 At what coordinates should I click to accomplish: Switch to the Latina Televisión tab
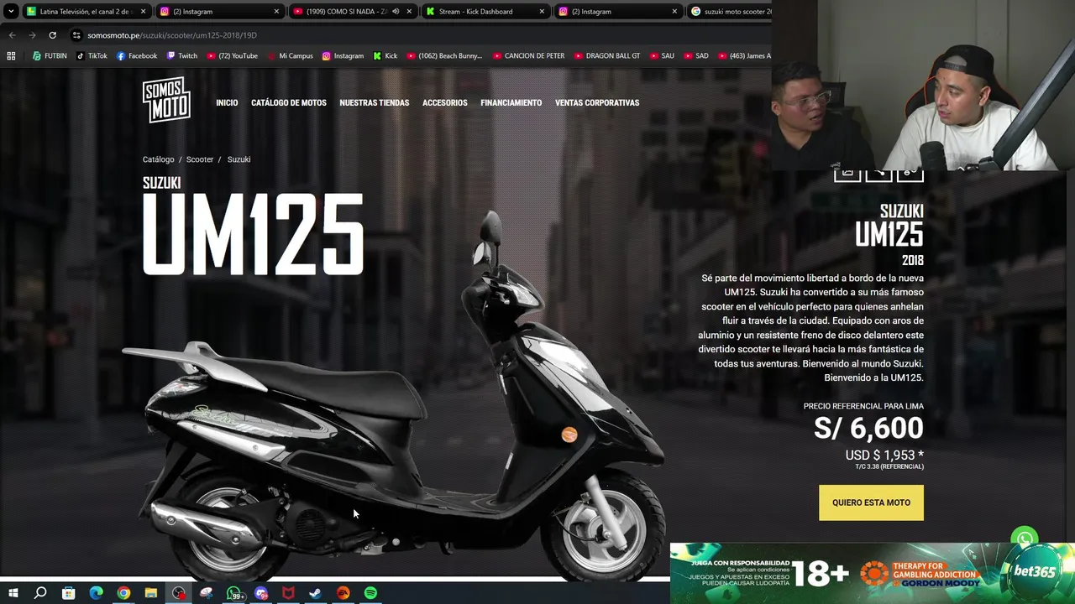[x=87, y=12]
